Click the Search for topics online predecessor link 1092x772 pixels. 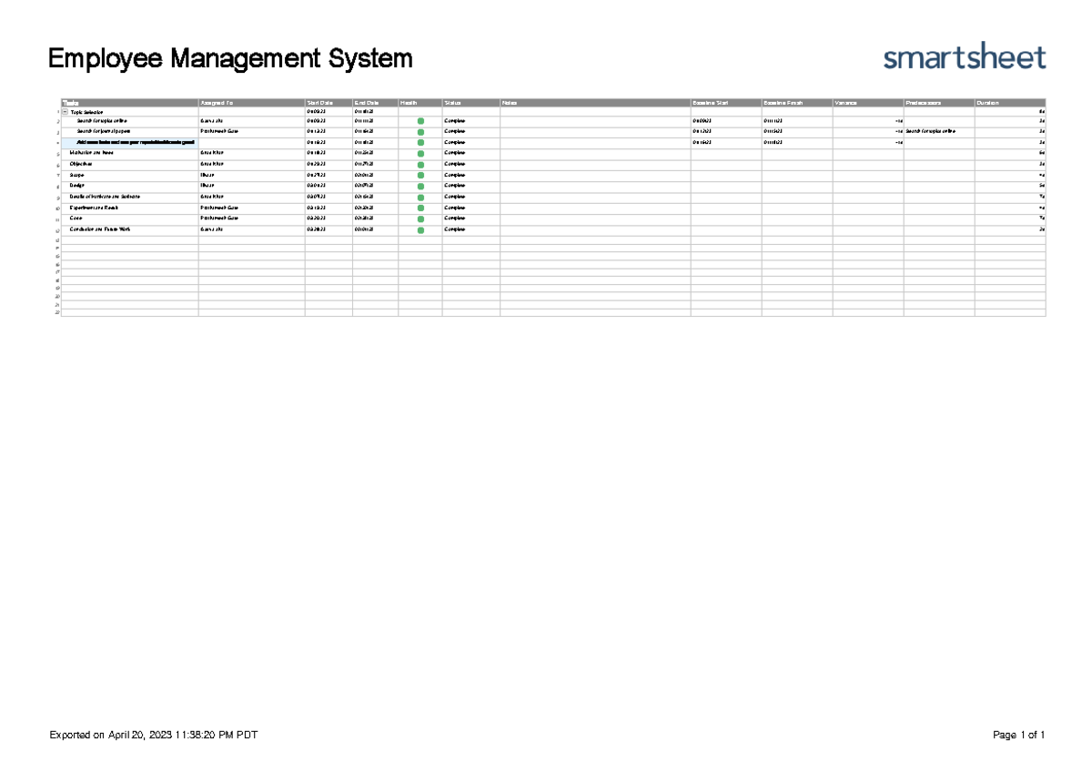pos(928,130)
